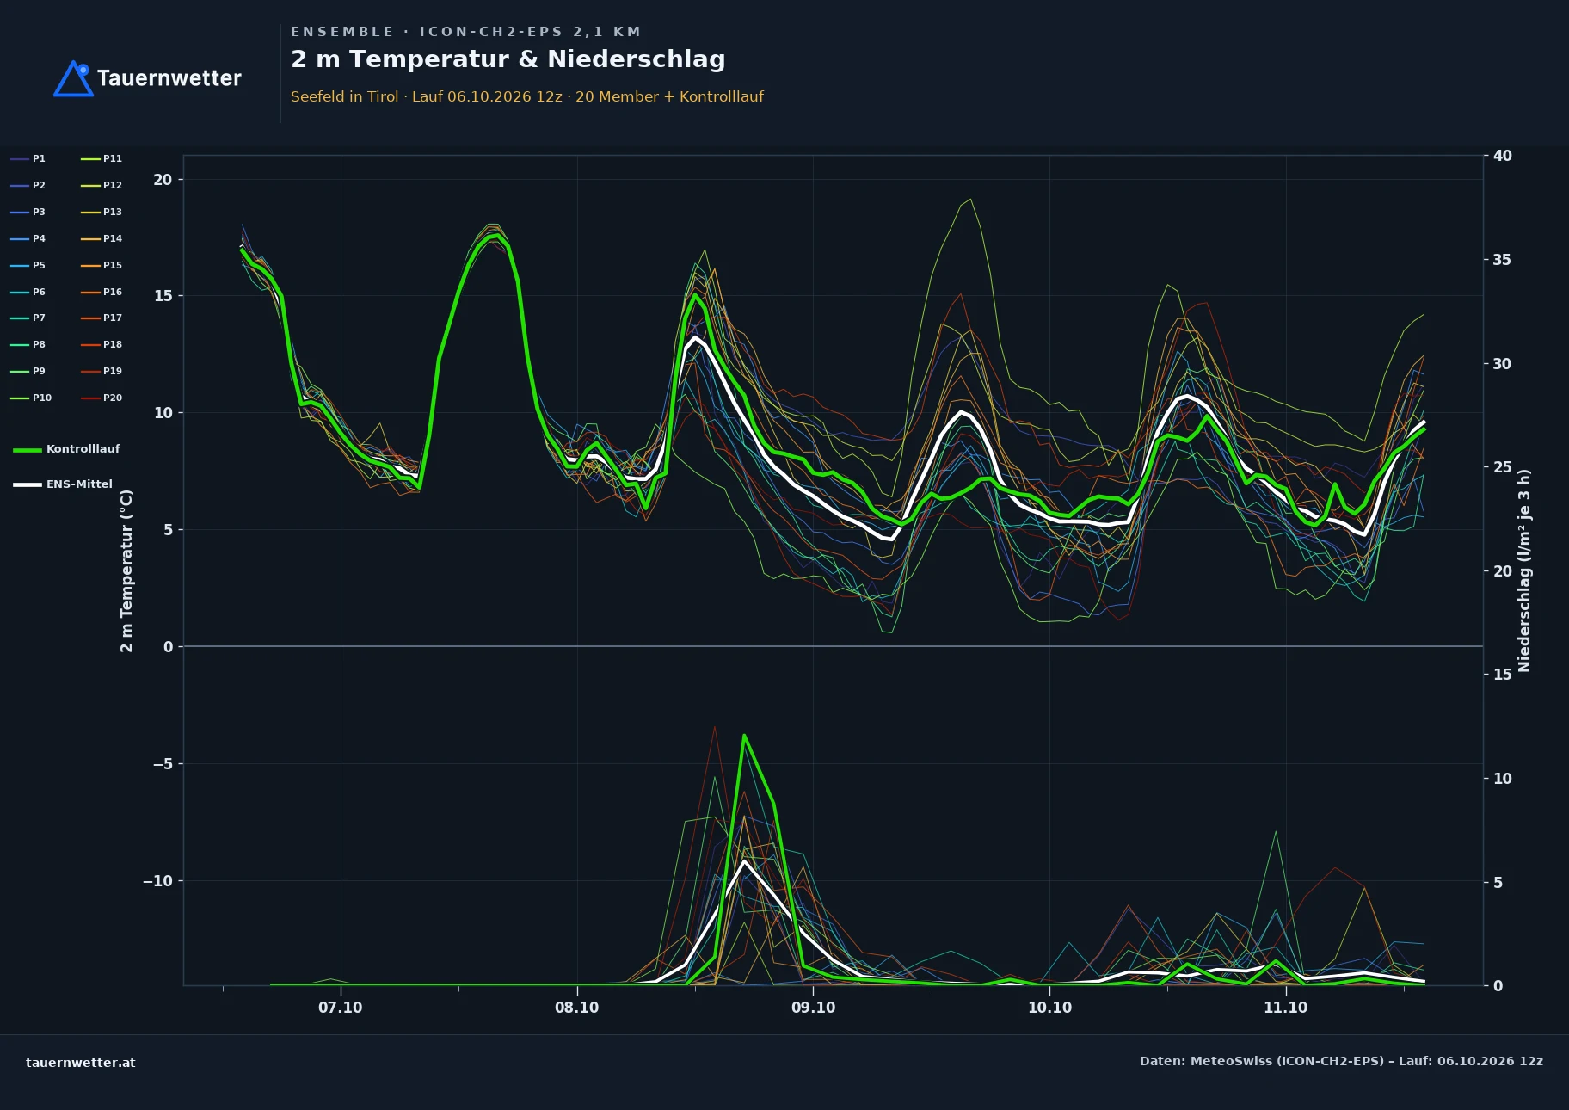Click the P14 legend item

[x=102, y=238]
